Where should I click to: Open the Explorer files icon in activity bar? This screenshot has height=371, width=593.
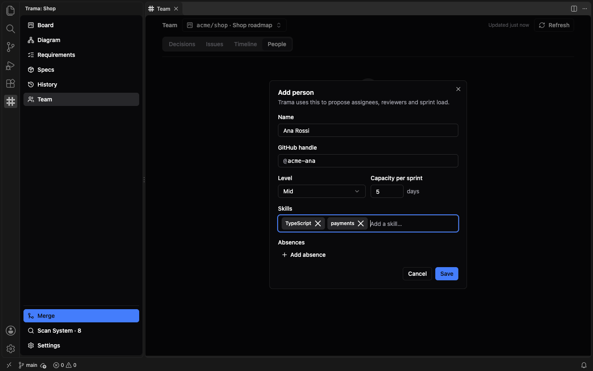[11, 11]
